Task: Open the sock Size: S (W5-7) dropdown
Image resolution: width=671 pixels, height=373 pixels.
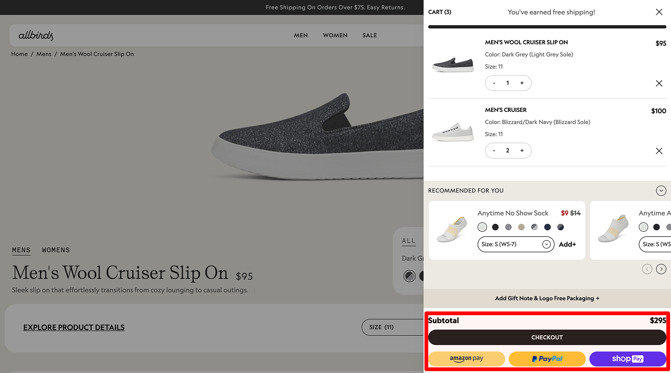Action: click(x=515, y=244)
